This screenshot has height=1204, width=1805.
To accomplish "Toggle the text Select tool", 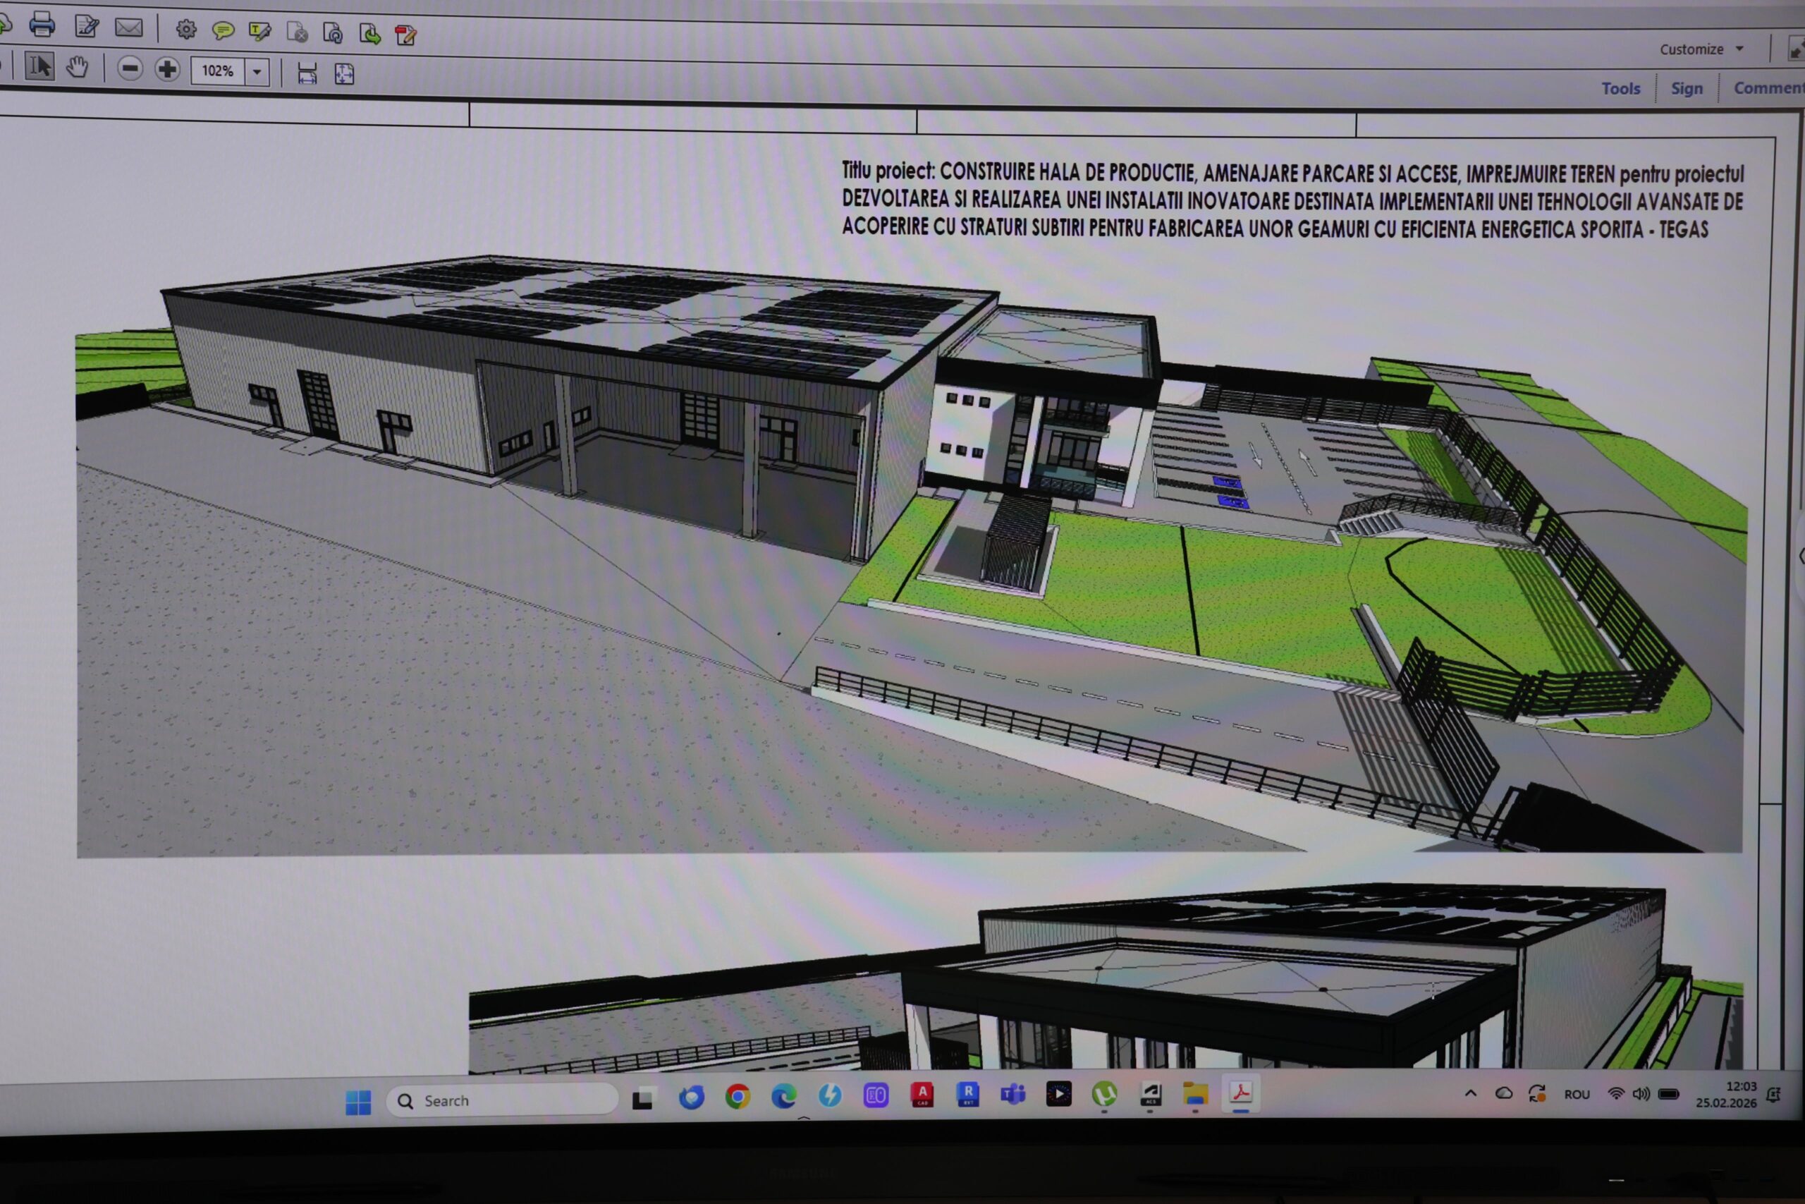I will [x=39, y=67].
